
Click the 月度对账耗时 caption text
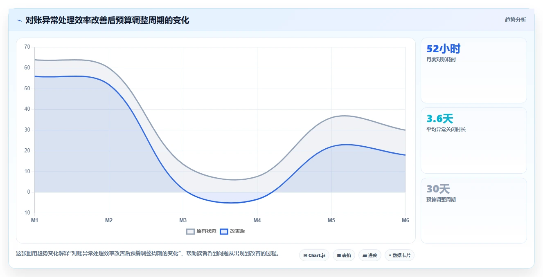click(x=441, y=60)
